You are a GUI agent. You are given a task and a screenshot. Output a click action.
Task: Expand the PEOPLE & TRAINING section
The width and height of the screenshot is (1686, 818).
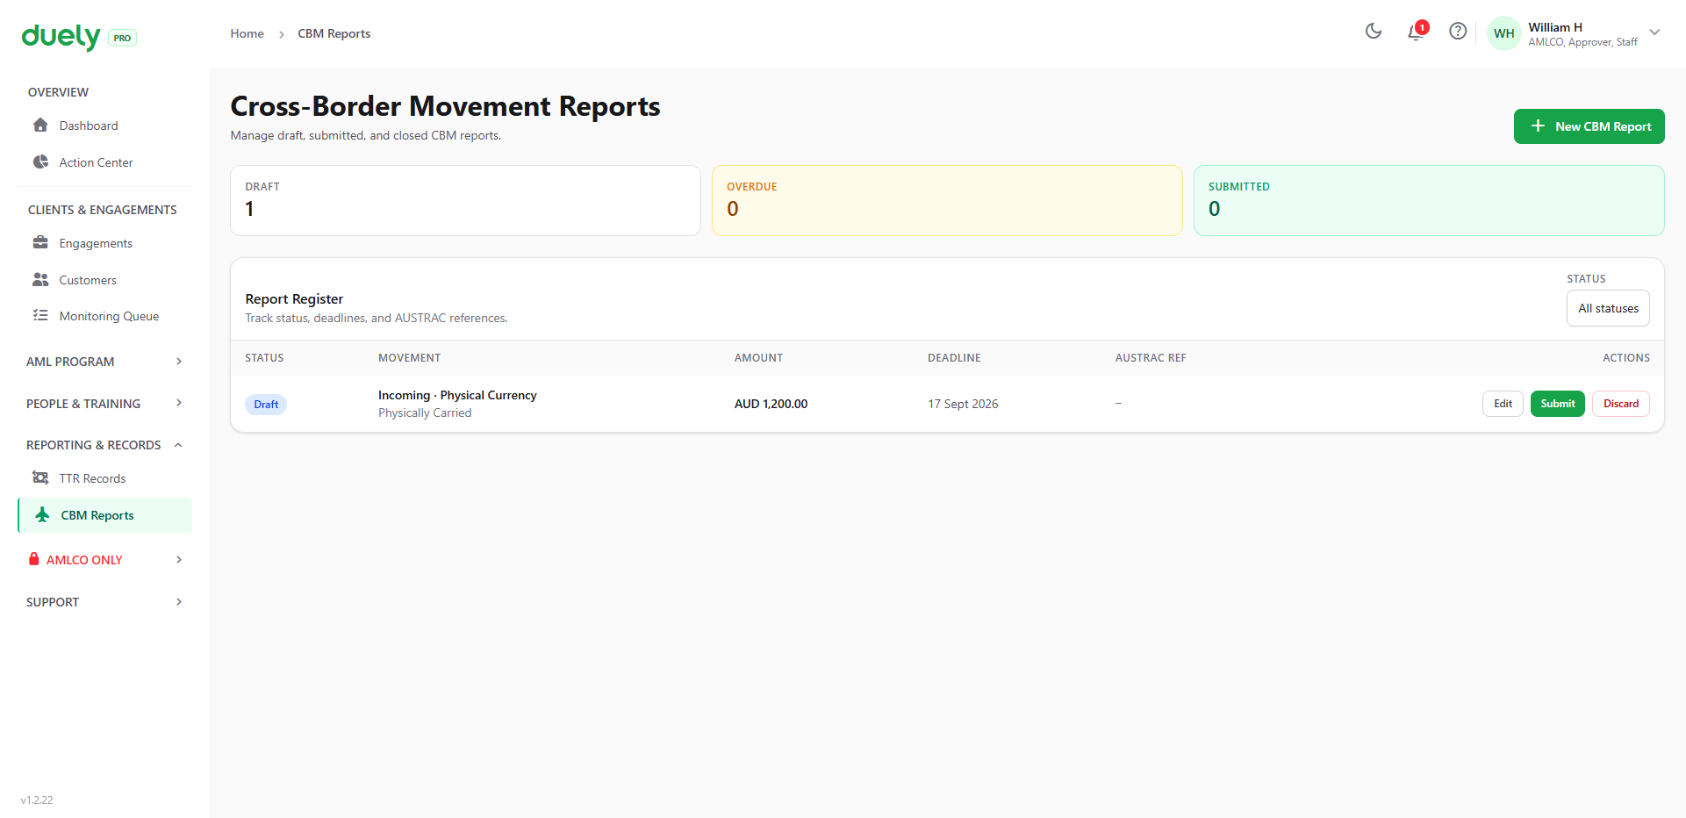104,404
